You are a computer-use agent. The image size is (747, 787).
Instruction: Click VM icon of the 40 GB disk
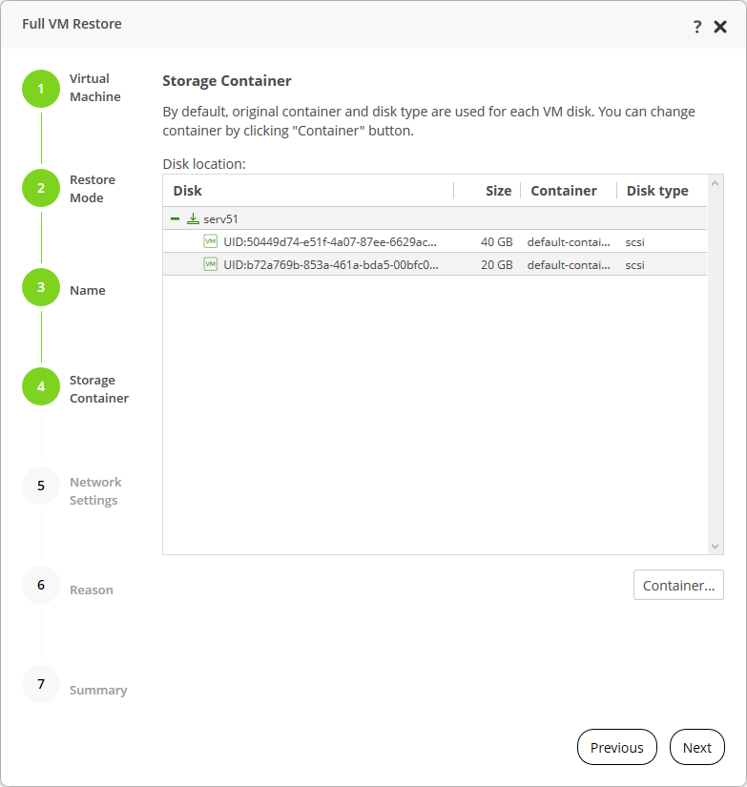(211, 241)
